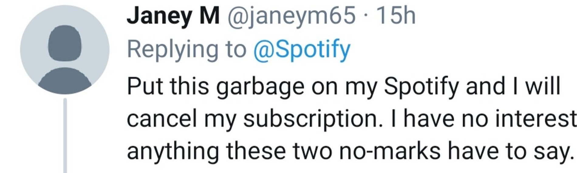Screen dimensions: 577x173
Task: Click the word "subscription" in the tweet
Action: click(x=313, y=119)
